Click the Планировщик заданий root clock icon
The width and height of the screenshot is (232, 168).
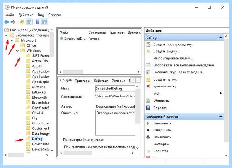[6, 30]
